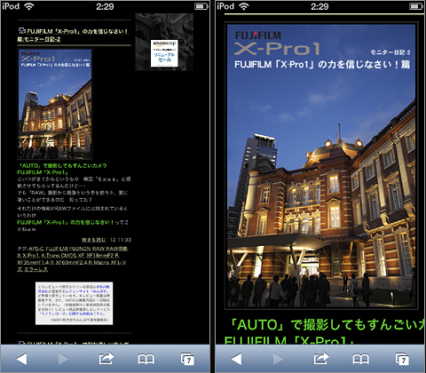426x373 pixels.
Task: Tap the Back arrow in right browser toolbar
Action: click(x=236, y=359)
